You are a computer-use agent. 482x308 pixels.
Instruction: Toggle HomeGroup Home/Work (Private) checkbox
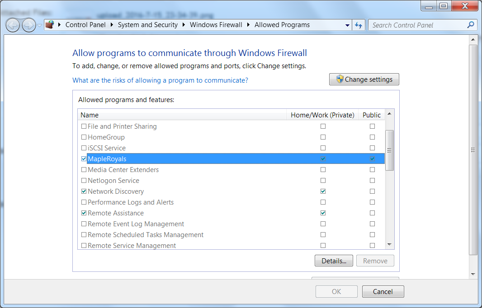tap(323, 137)
